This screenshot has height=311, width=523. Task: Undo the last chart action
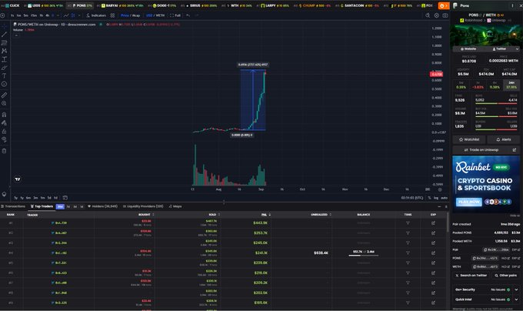[188, 15]
